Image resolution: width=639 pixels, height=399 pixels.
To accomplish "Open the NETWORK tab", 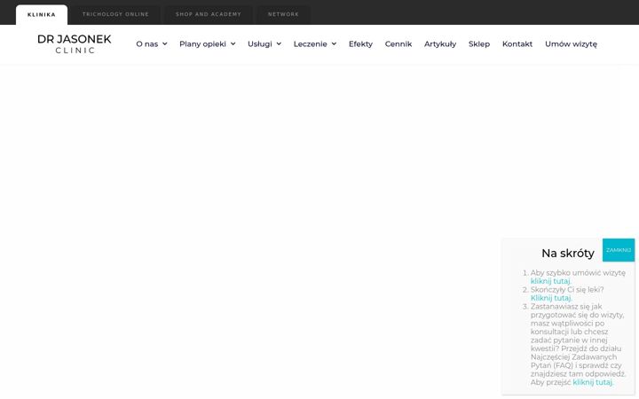I will click(x=283, y=14).
